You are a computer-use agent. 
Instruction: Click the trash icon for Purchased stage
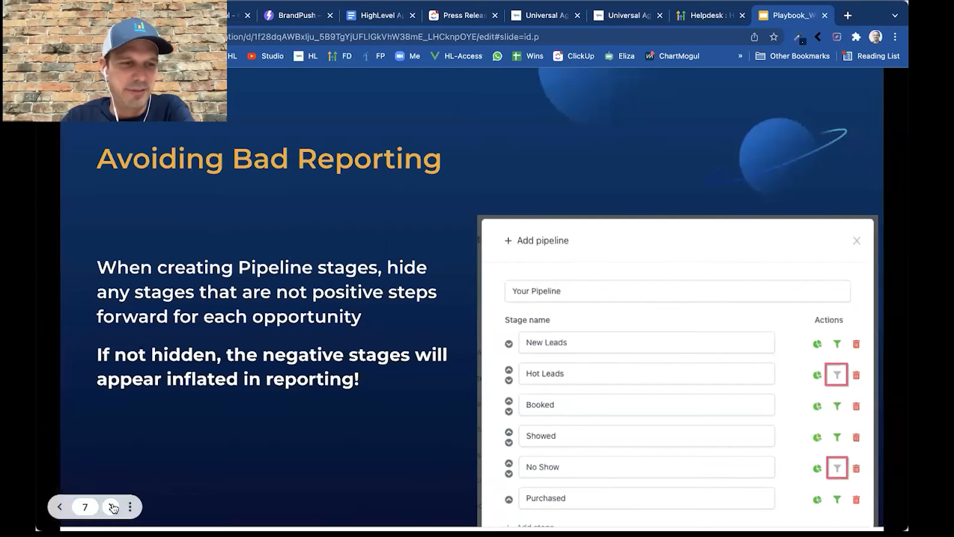[x=856, y=499]
